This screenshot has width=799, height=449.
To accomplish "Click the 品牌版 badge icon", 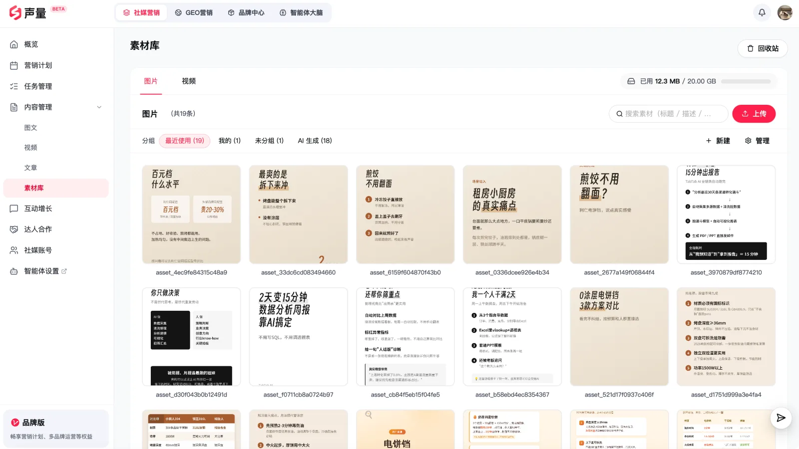I will [15, 423].
